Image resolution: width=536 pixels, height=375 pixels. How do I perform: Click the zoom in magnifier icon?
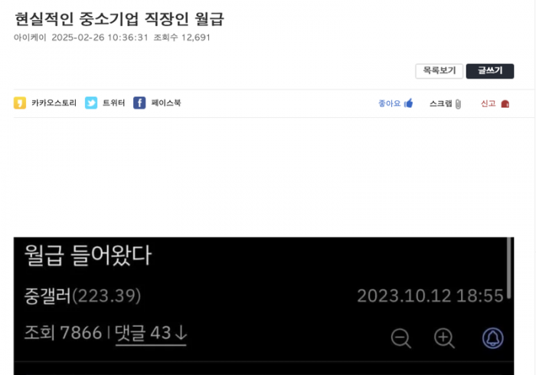pos(444,338)
